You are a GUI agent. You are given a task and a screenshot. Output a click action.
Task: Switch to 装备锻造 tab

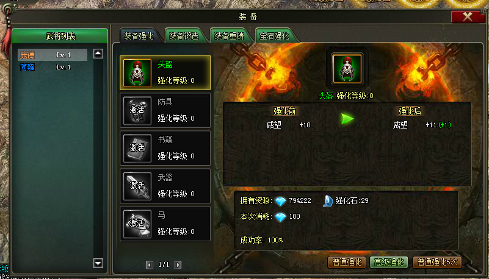tap(184, 36)
